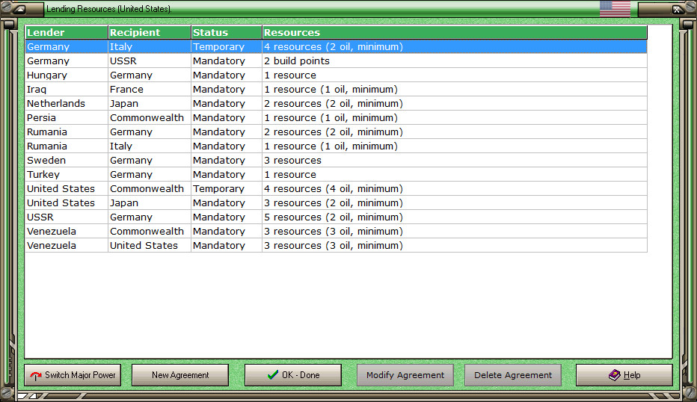Screen dimensions: 697x402
Task: Click the United States flag icon
Action: (615, 9)
